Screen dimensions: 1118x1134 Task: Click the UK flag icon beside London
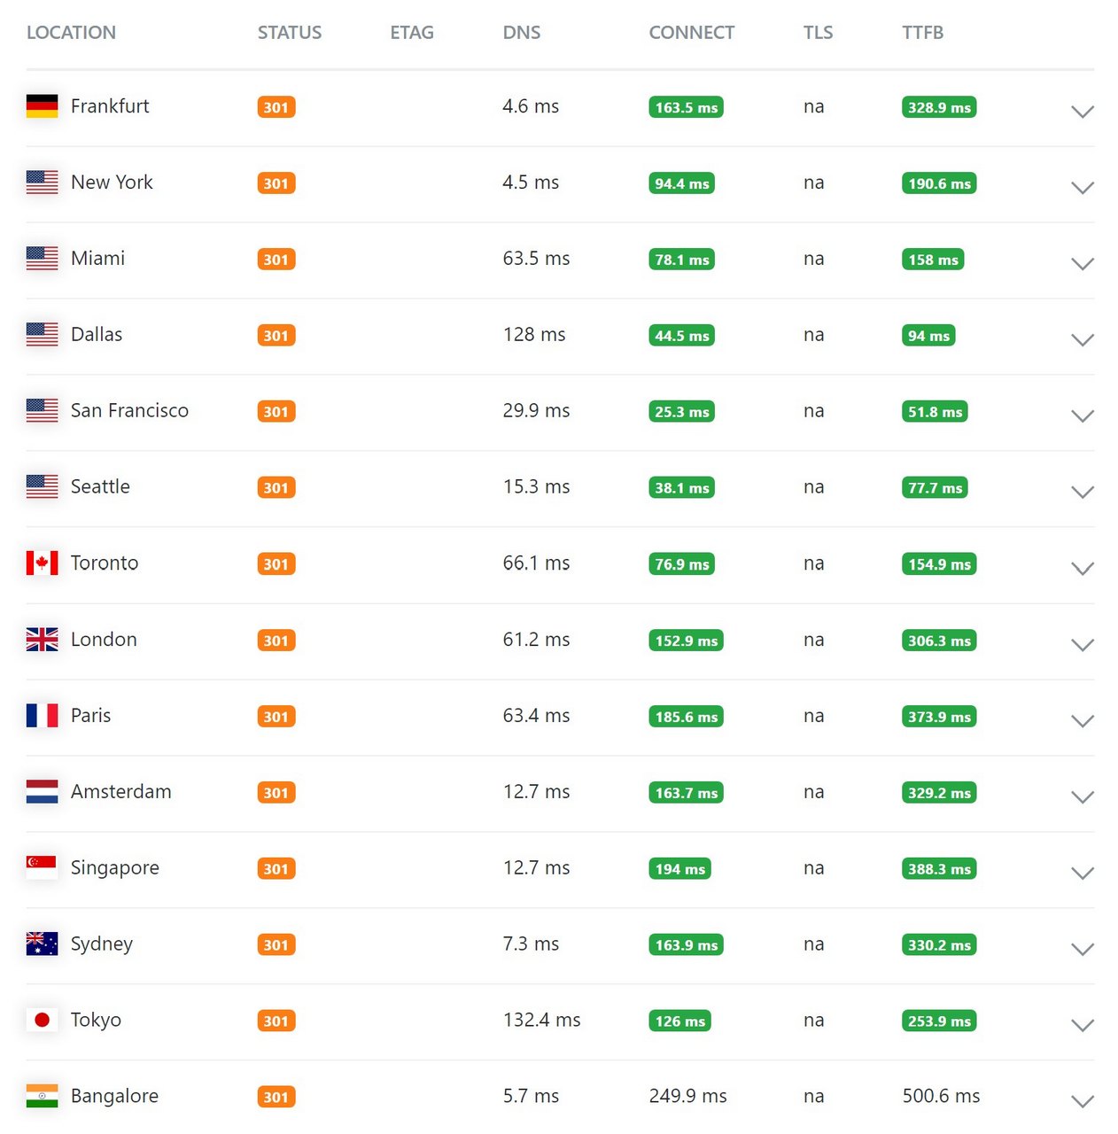coord(42,640)
